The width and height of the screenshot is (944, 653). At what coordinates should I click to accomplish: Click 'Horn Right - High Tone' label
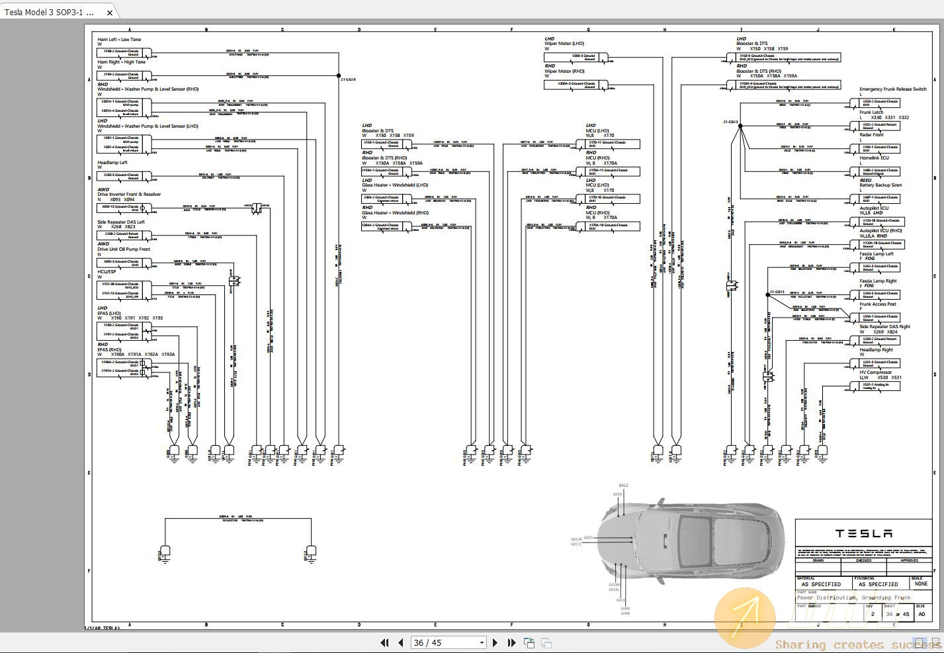click(x=122, y=62)
